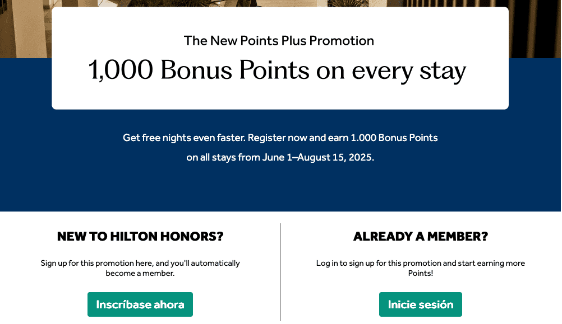Click the NEW TO HILTON HONORS? heading
Viewport: 562px width, 324px height.
tap(140, 237)
